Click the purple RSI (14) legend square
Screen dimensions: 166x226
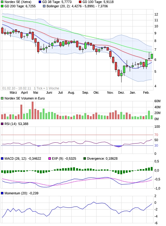[2, 124]
